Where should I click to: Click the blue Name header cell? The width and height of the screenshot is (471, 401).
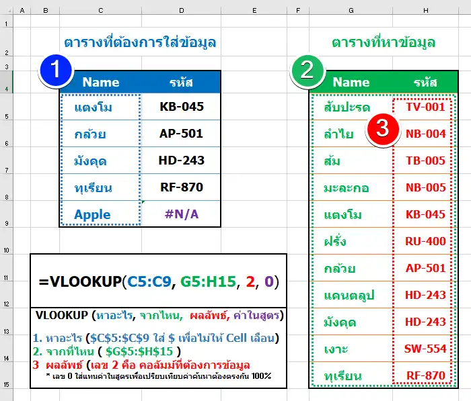[100, 83]
